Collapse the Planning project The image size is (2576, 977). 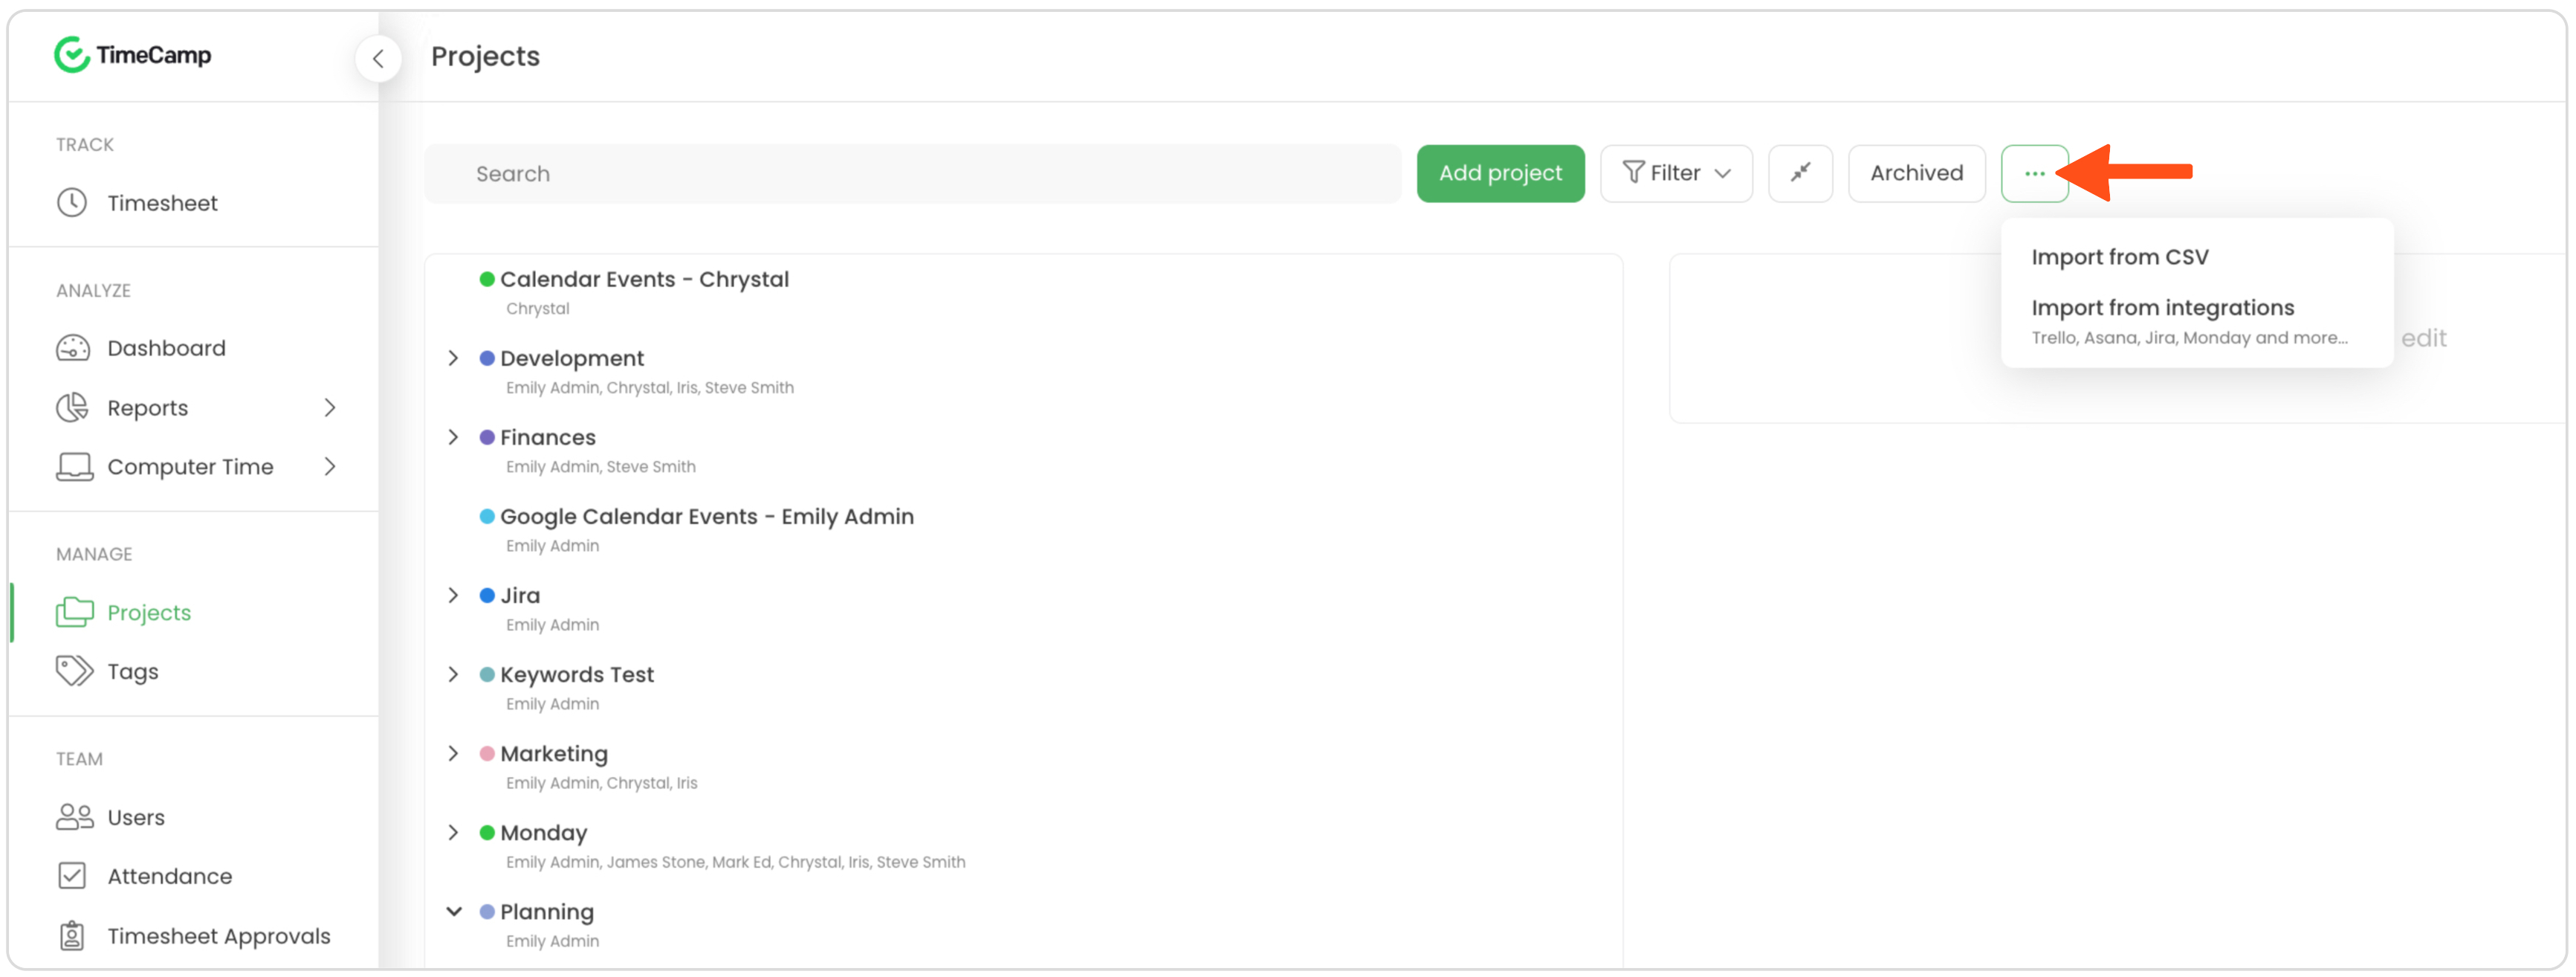pos(453,911)
